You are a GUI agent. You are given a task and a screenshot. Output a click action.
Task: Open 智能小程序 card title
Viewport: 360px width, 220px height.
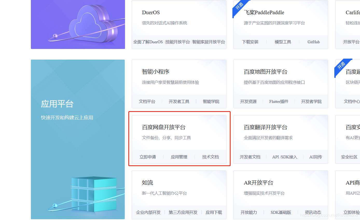pos(156,72)
